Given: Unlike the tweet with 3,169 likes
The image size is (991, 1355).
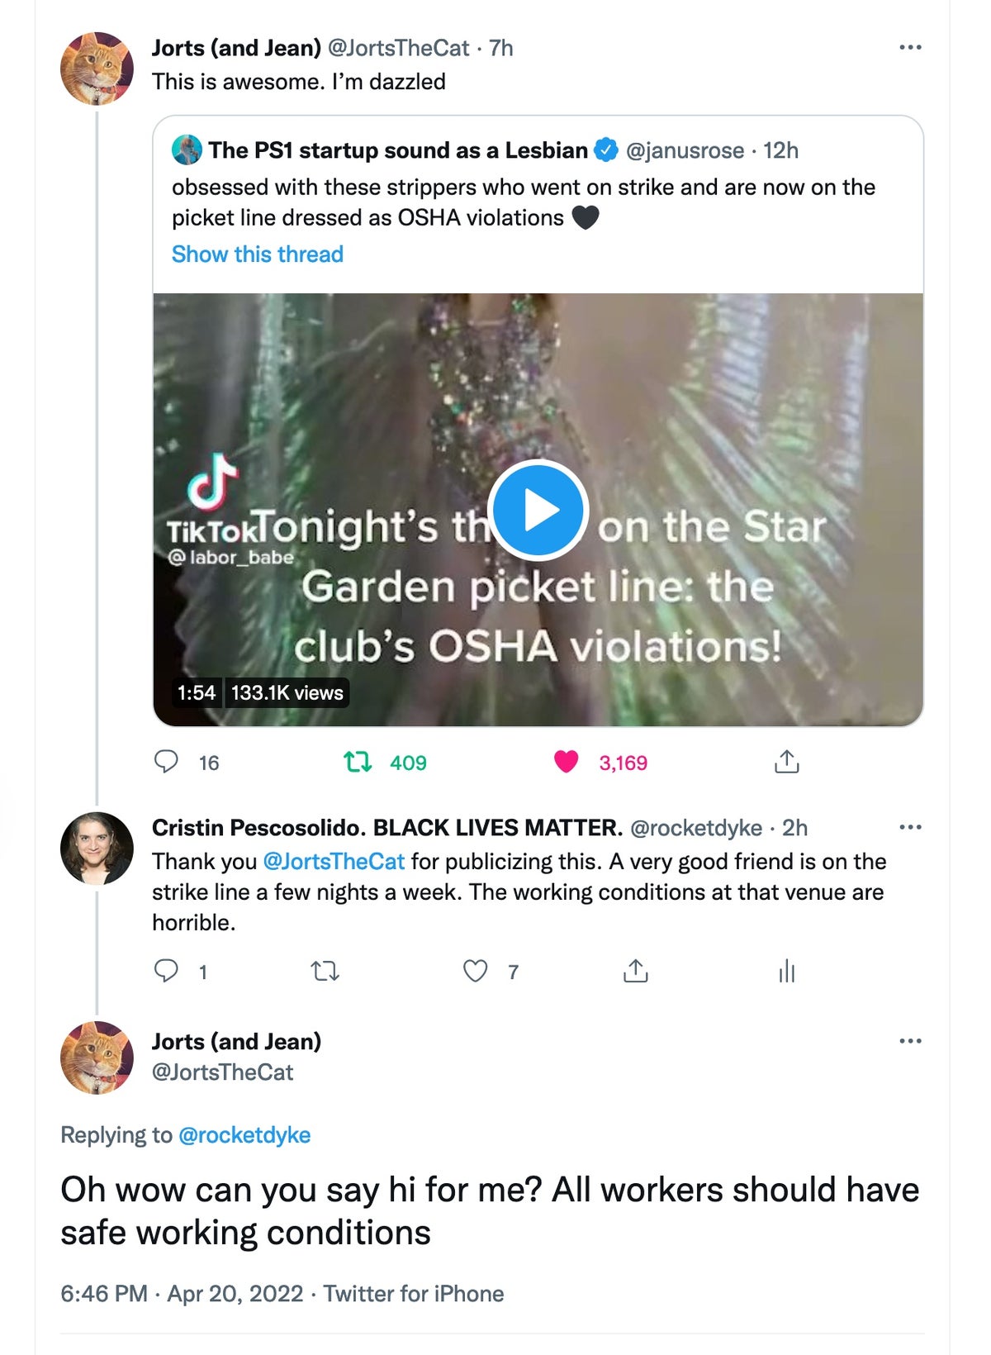Looking at the screenshot, I should pos(567,761).
